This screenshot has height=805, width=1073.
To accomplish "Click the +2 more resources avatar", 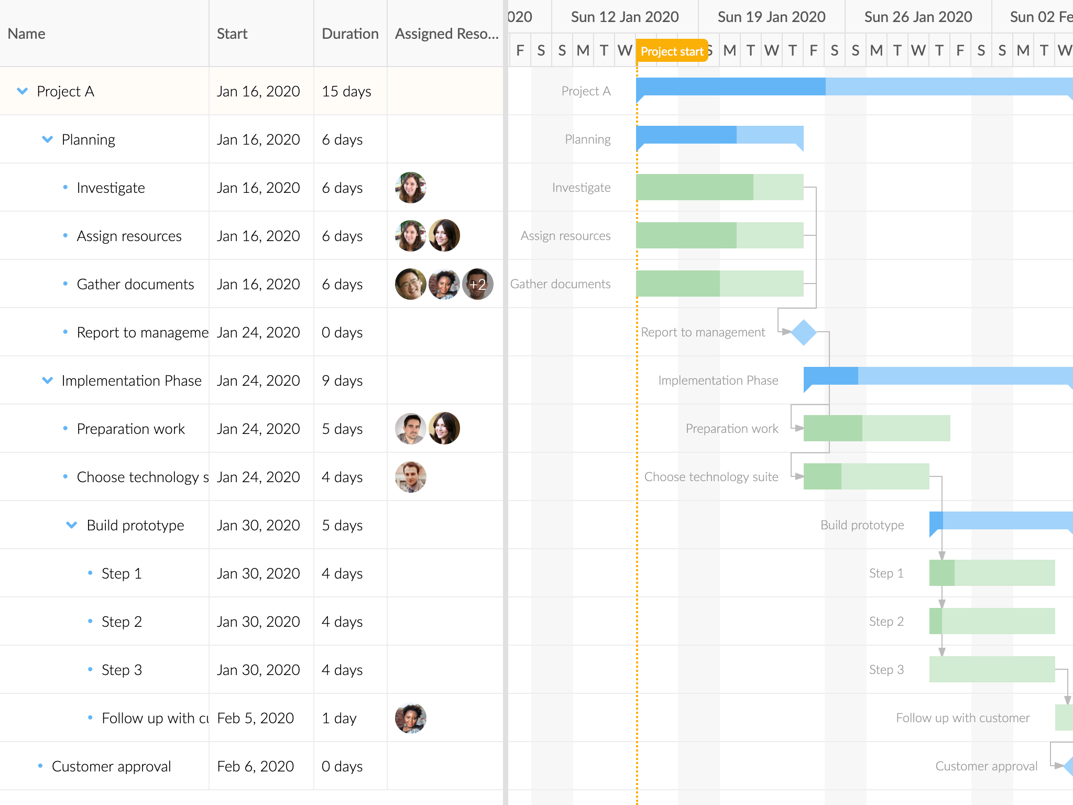I will coord(477,284).
